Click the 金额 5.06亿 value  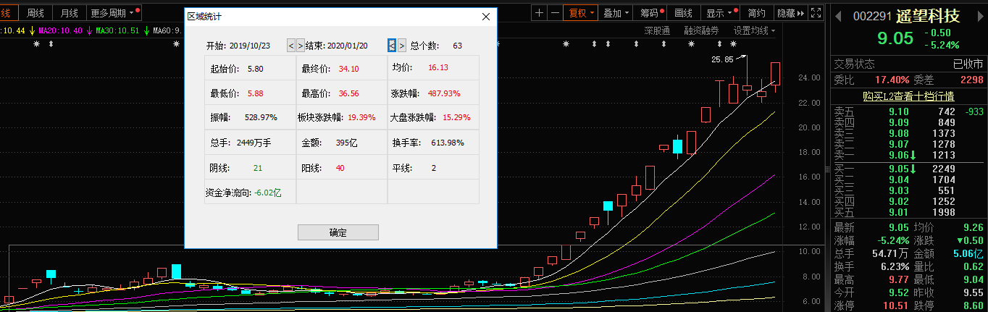(x=969, y=253)
